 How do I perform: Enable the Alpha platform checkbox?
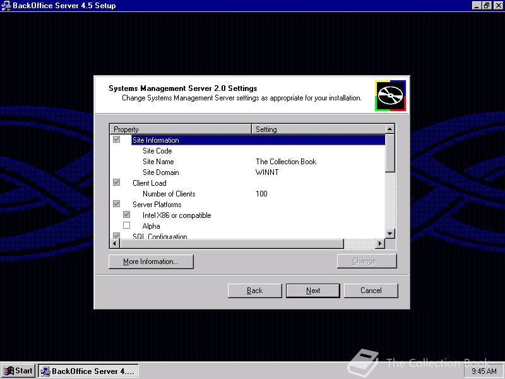pyautogui.click(x=127, y=226)
